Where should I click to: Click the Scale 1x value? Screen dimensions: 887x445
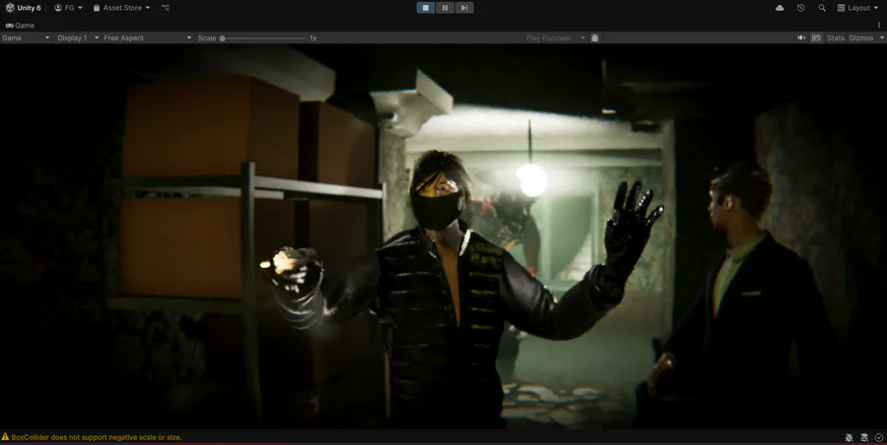point(312,37)
